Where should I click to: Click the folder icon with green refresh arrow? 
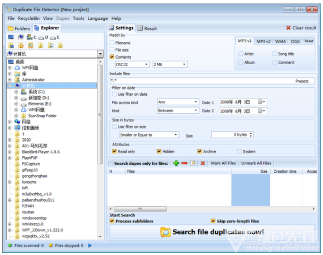(31, 45)
